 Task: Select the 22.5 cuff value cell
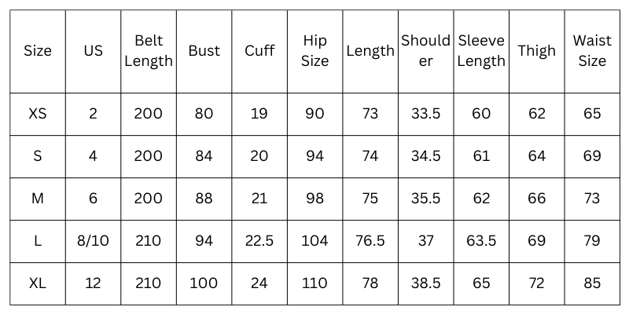coord(259,241)
